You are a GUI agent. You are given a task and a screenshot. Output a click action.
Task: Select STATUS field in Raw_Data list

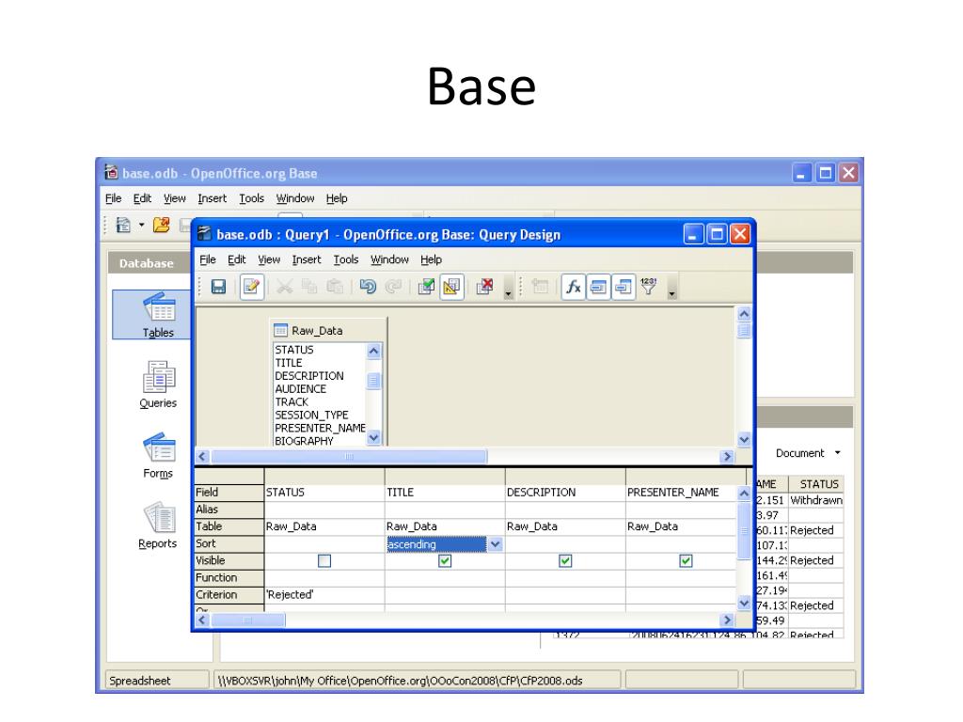click(x=294, y=350)
